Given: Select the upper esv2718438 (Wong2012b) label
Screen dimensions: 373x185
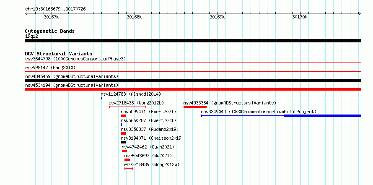Looking at the screenshot, I should 136,103.
